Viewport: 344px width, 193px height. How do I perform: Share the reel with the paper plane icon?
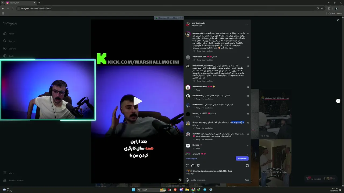(198, 166)
